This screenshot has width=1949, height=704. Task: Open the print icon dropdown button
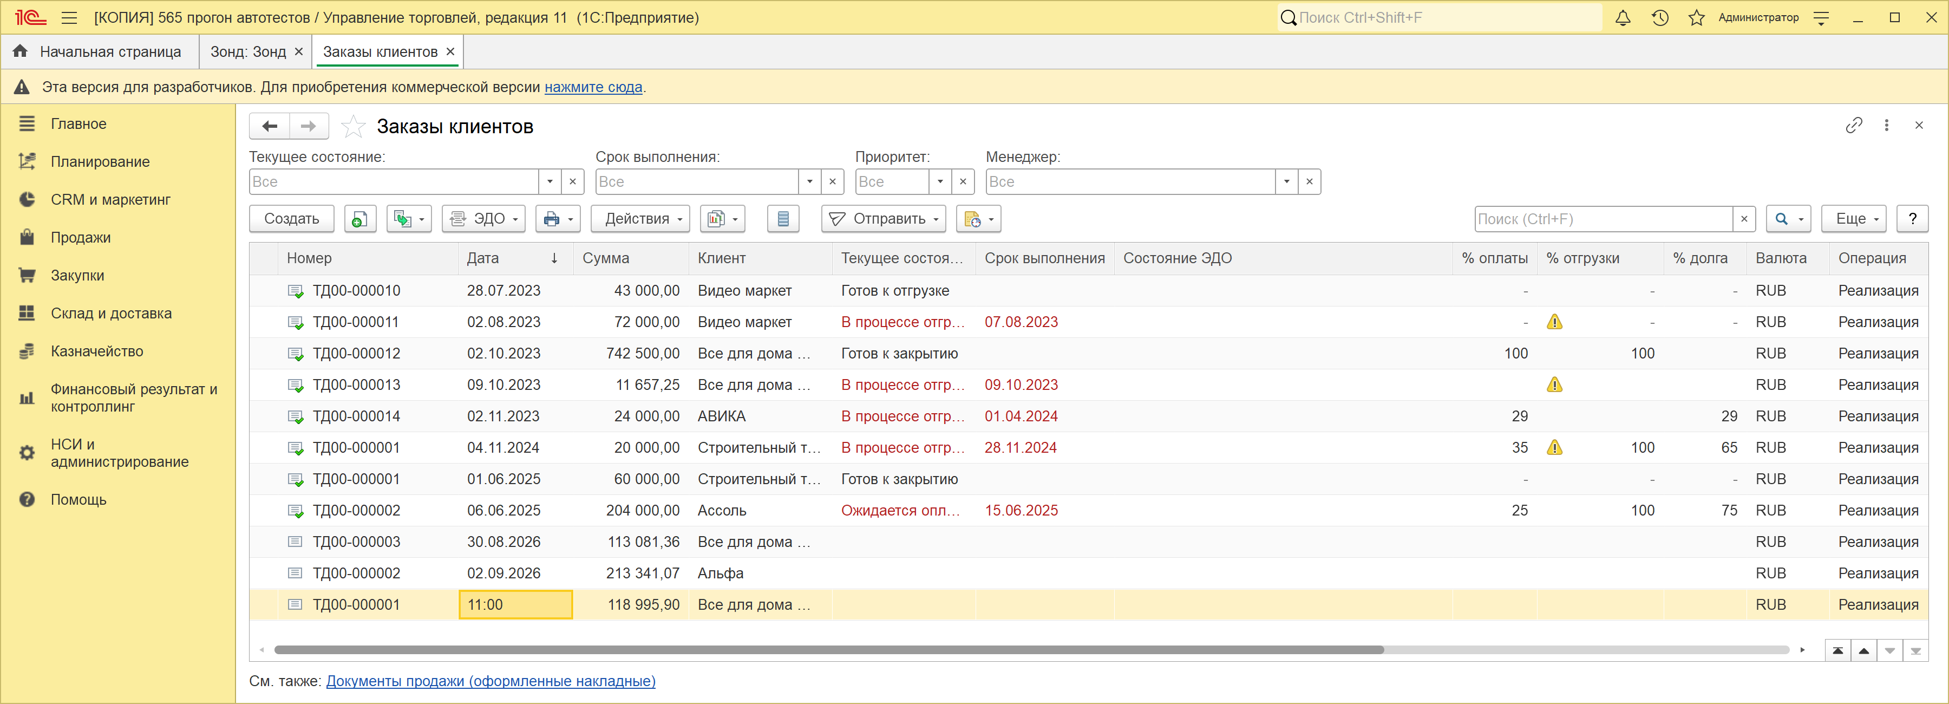pos(558,219)
